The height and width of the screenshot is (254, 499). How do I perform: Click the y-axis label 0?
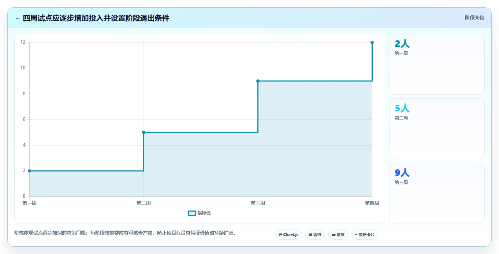[24, 196]
